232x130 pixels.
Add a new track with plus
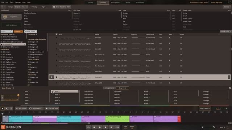226,109
